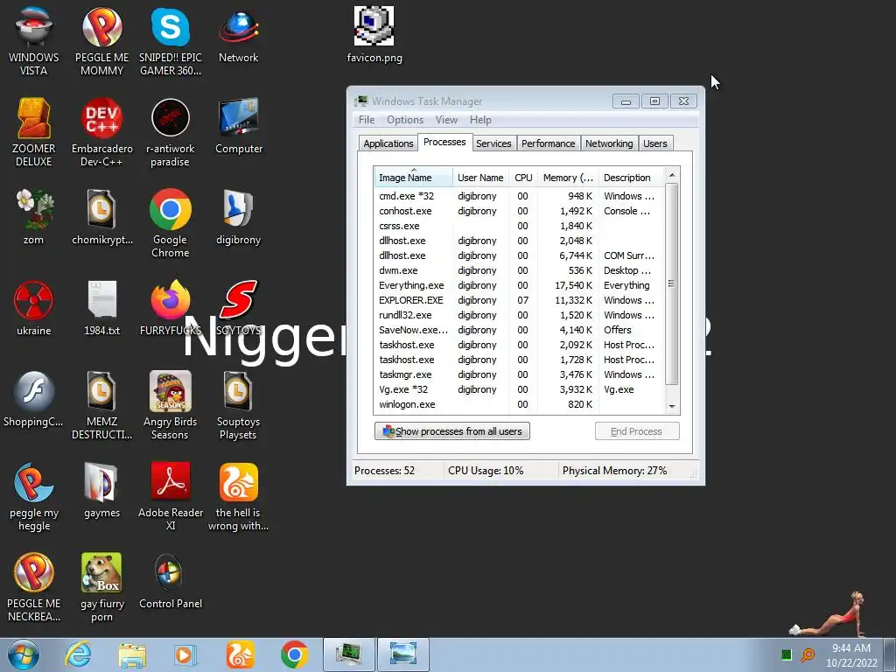896x672 pixels.
Task: Open the View menu in Task Manager
Action: coord(446,119)
